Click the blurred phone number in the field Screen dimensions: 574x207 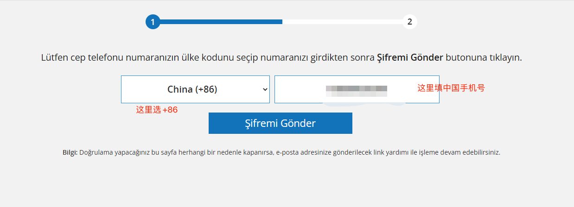356,89
